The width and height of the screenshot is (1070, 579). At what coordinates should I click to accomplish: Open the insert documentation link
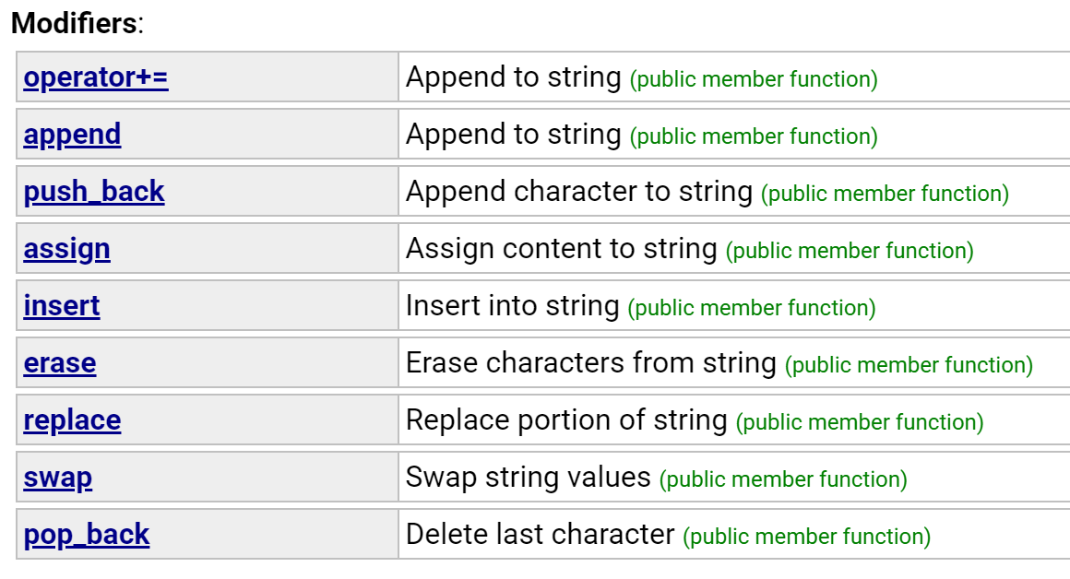(x=62, y=306)
